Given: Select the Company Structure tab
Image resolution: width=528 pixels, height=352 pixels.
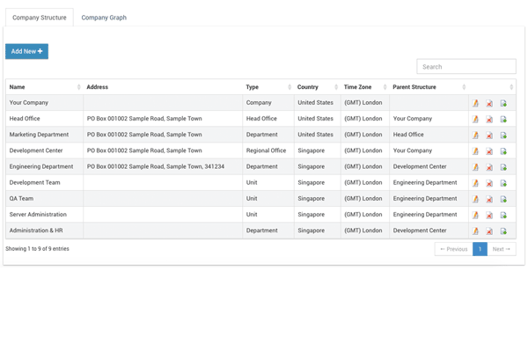Looking at the screenshot, I should (38, 17).
